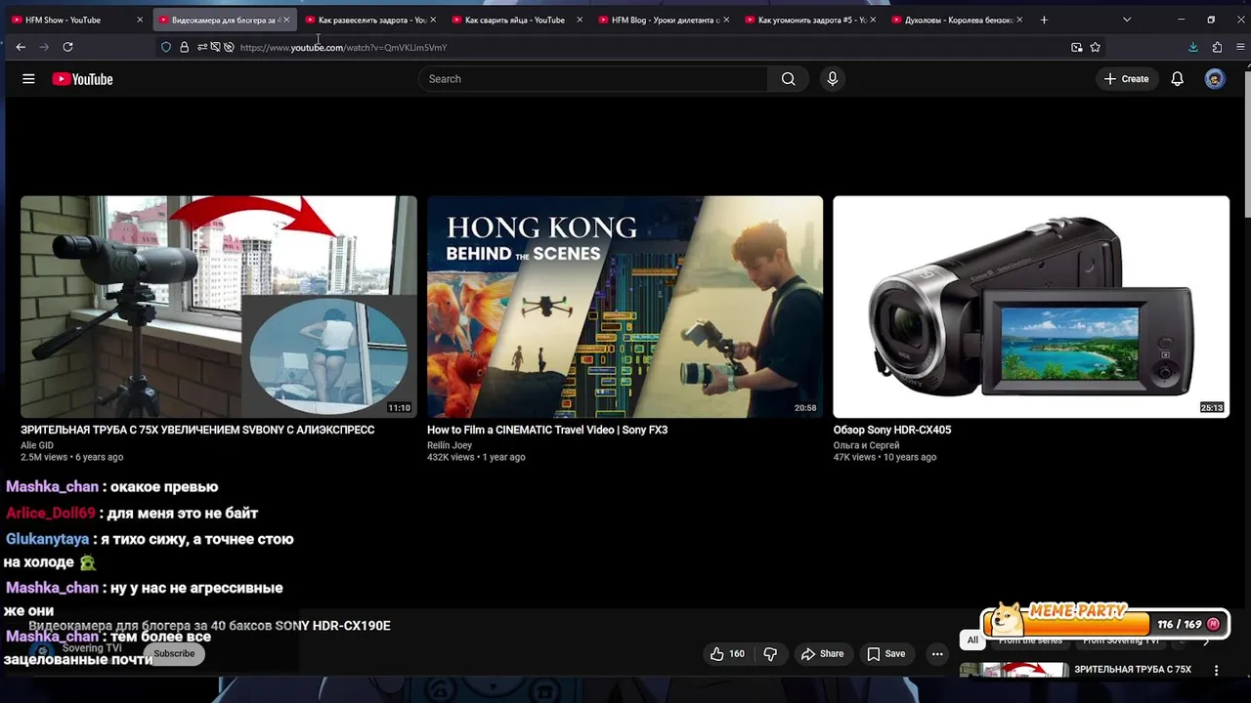The width and height of the screenshot is (1251, 703).
Task: Close the HFM Show tab
Action: 140,20
